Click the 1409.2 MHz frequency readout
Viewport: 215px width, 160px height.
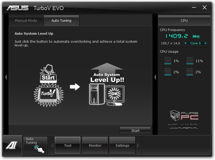click(x=182, y=36)
